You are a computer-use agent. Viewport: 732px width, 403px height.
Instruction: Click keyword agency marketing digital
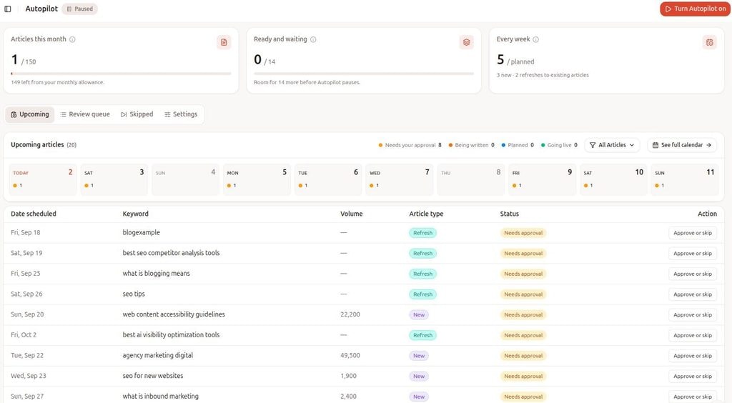click(158, 356)
